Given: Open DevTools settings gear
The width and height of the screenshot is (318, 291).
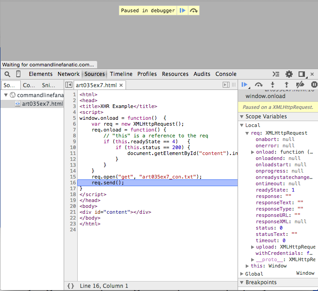Looking at the screenshot, I should pyautogui.click(x=289, y=74).
